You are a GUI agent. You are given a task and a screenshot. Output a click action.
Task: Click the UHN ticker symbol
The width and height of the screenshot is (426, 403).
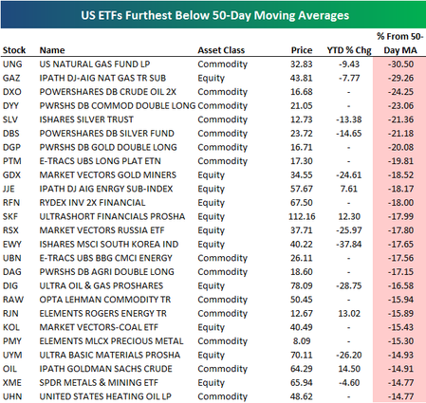(12, 396)
